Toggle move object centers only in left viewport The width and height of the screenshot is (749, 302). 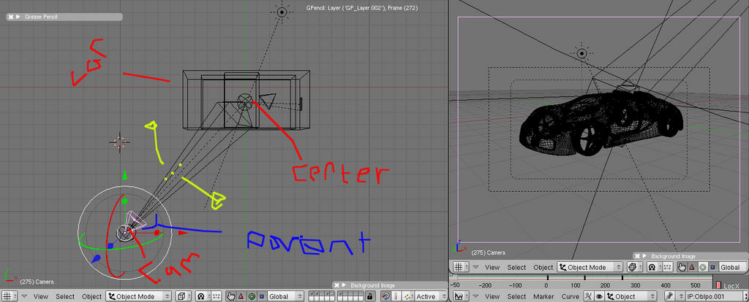click(217, 296)
